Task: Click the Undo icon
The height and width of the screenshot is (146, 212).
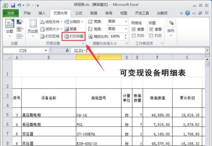Action: coord(19,5)
